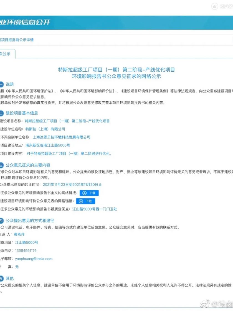Viewport: 233px width, 311px height.
Task: Open the 项目报批前公示详情 breadcrumb
Action: [x=17, y=40]
